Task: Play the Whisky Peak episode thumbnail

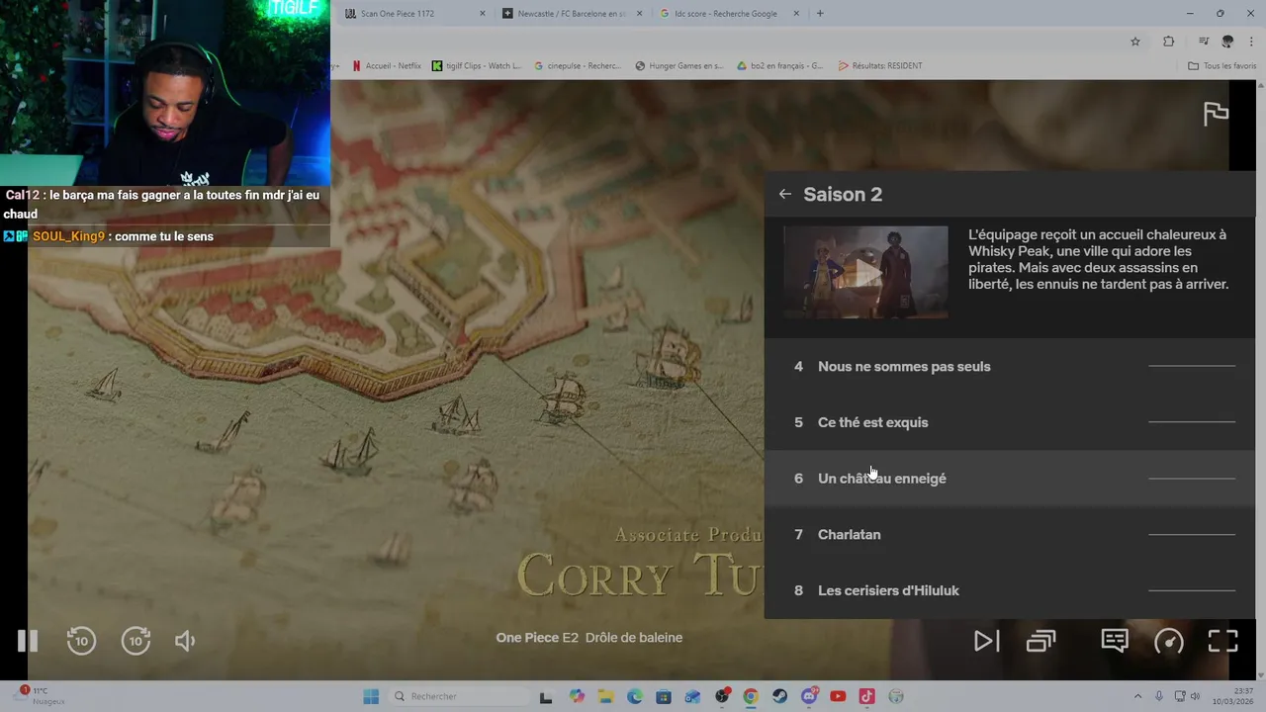Action: click(865, 273)
